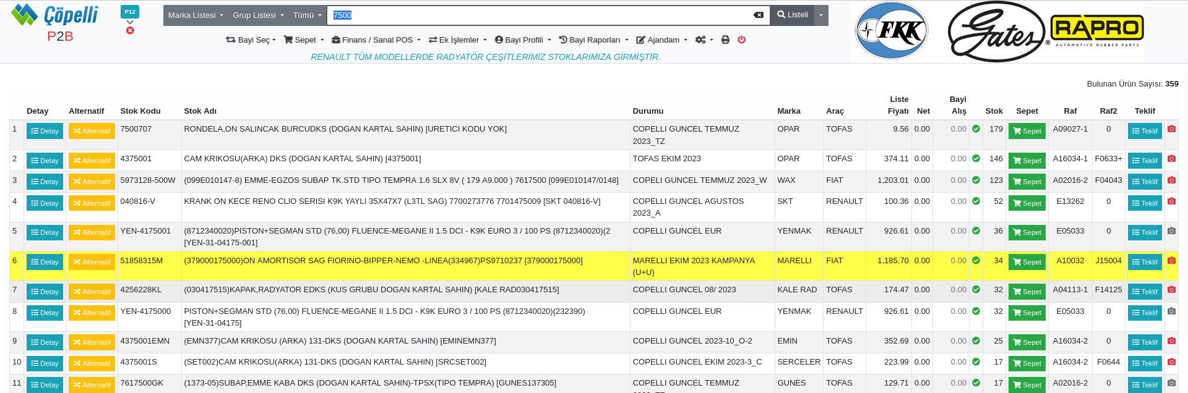The image size is (1188, 393).
Task: Open camera icon for highlighted Marelli row
Action: click(x=1171, y=261)
